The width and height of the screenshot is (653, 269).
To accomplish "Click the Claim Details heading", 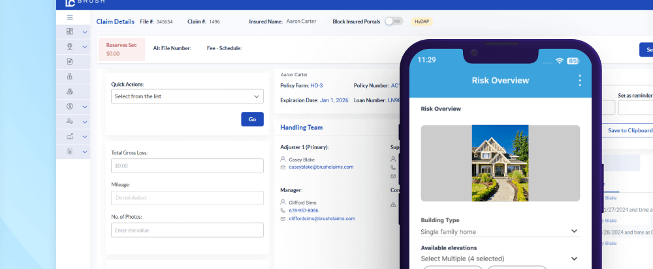I will [x=116, y=21].
